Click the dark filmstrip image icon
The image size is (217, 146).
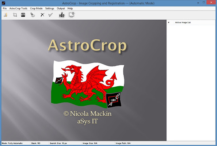pos(23,15)
